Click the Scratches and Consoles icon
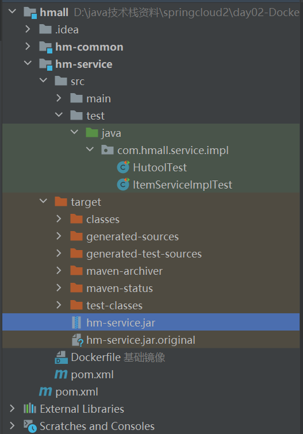This screenshot has height=434, width=303. pos(30,427)
